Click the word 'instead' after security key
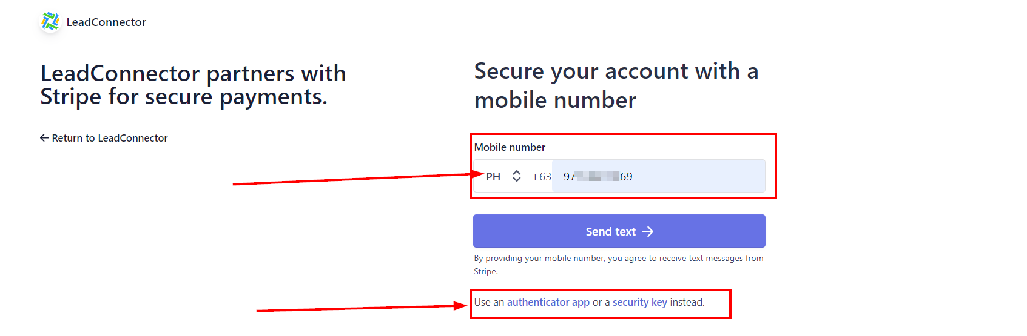Screen dimensions: 1027x336 [x=686, y=302]
